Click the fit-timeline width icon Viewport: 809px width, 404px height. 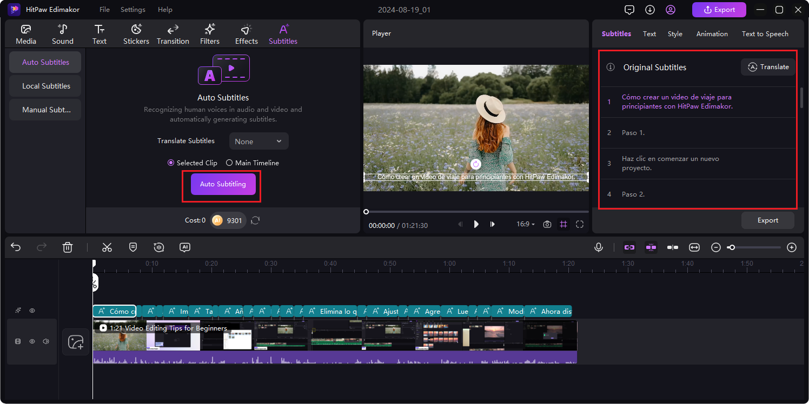[x=694, y=247]
